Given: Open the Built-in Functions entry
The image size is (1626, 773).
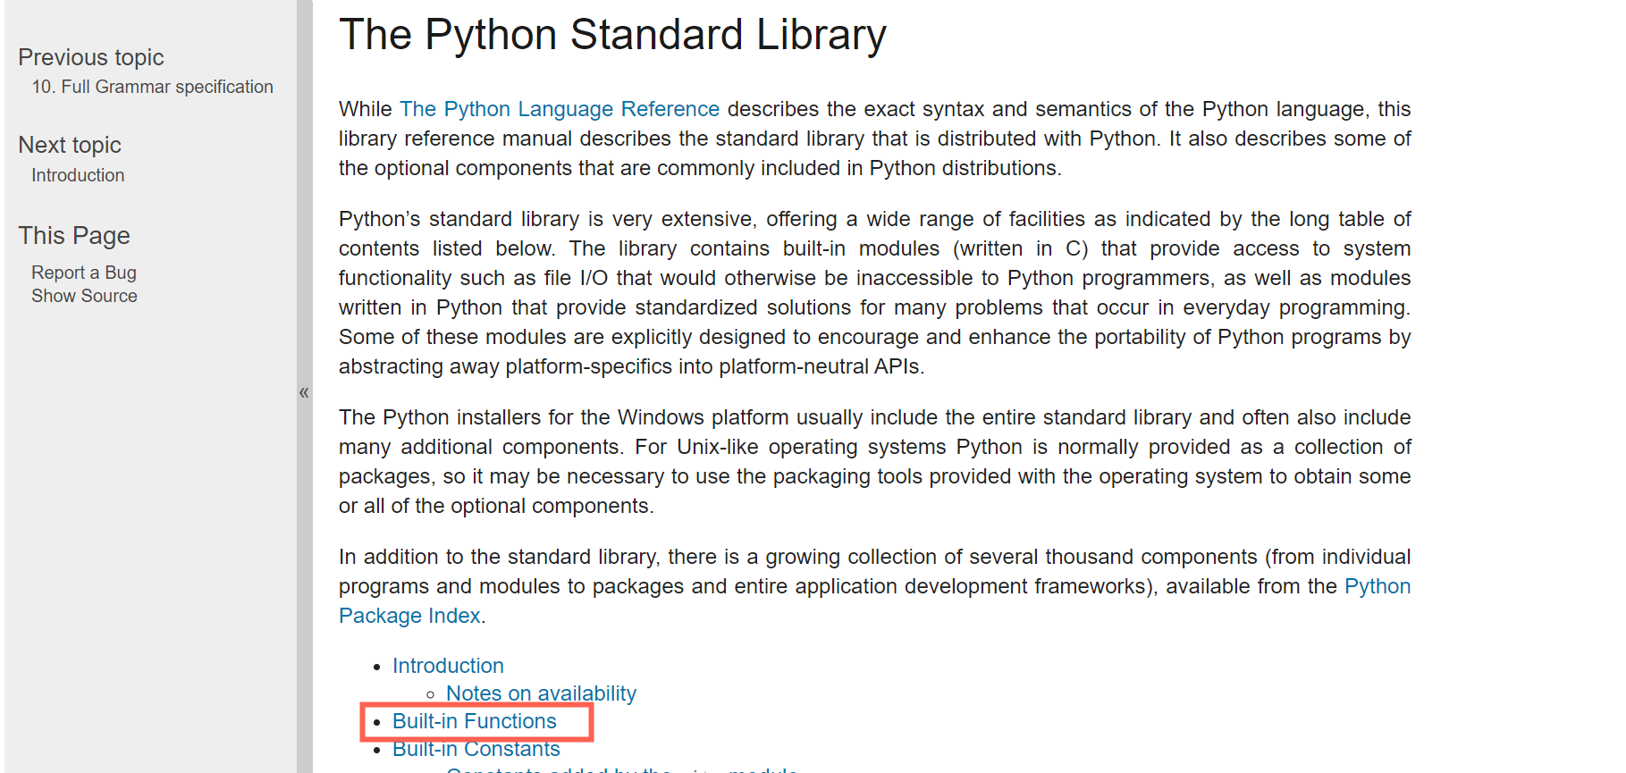Looking at the screenshot, I should [474, 721].
